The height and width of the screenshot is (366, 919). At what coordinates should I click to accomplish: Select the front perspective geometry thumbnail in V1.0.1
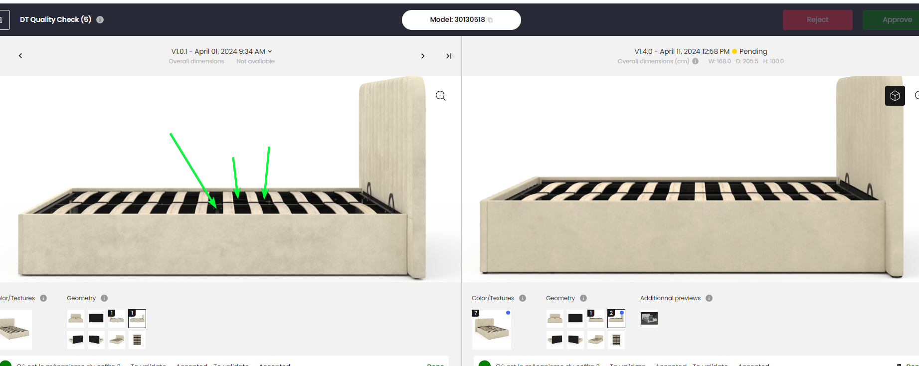(x=117, y=340)
